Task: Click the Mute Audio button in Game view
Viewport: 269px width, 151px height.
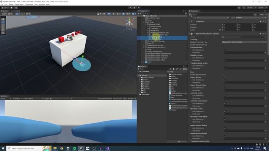Action: click(117, 99)
